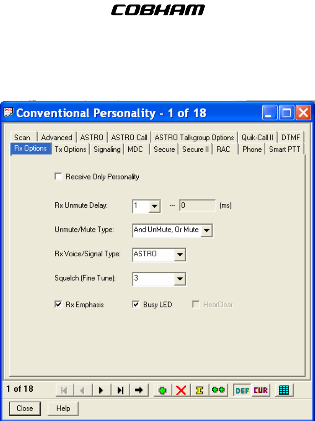Screen dimensions: 315x421
Task: Click the yellow insert record icon
Action: 200,390
